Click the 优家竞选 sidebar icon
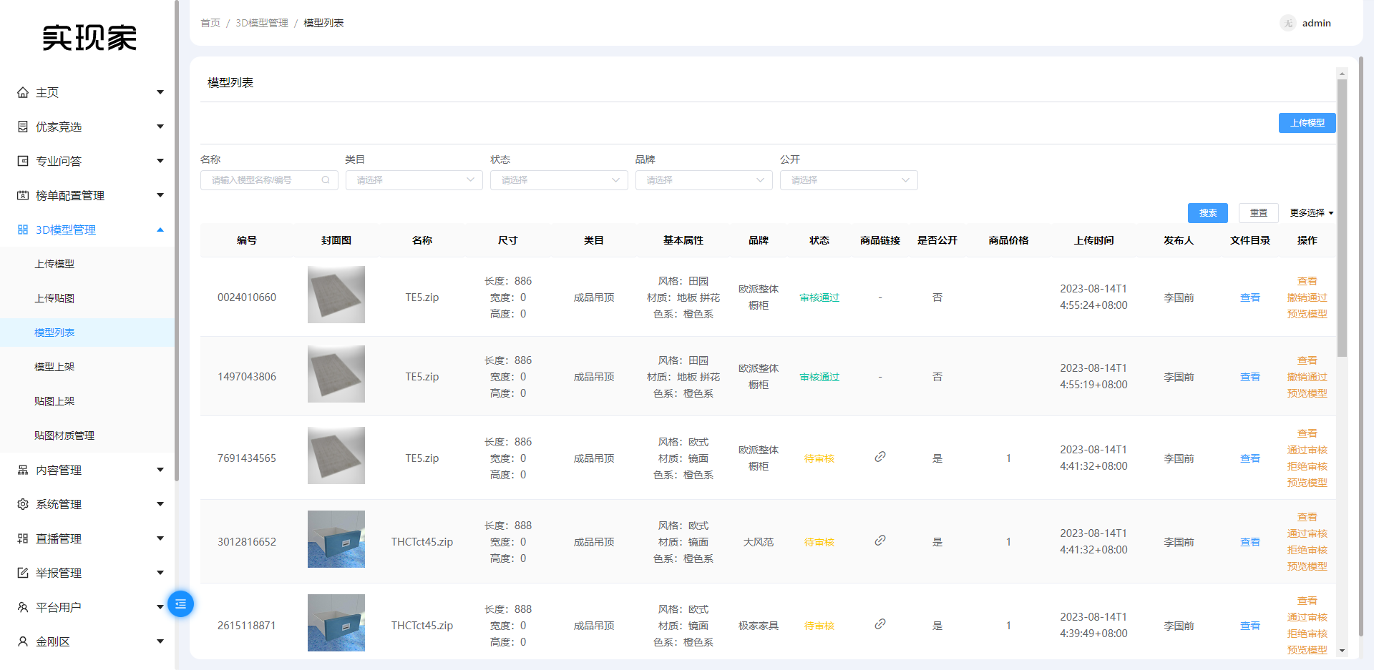The height and width of the screenshot is (670, 1374). tap(23, 127)
